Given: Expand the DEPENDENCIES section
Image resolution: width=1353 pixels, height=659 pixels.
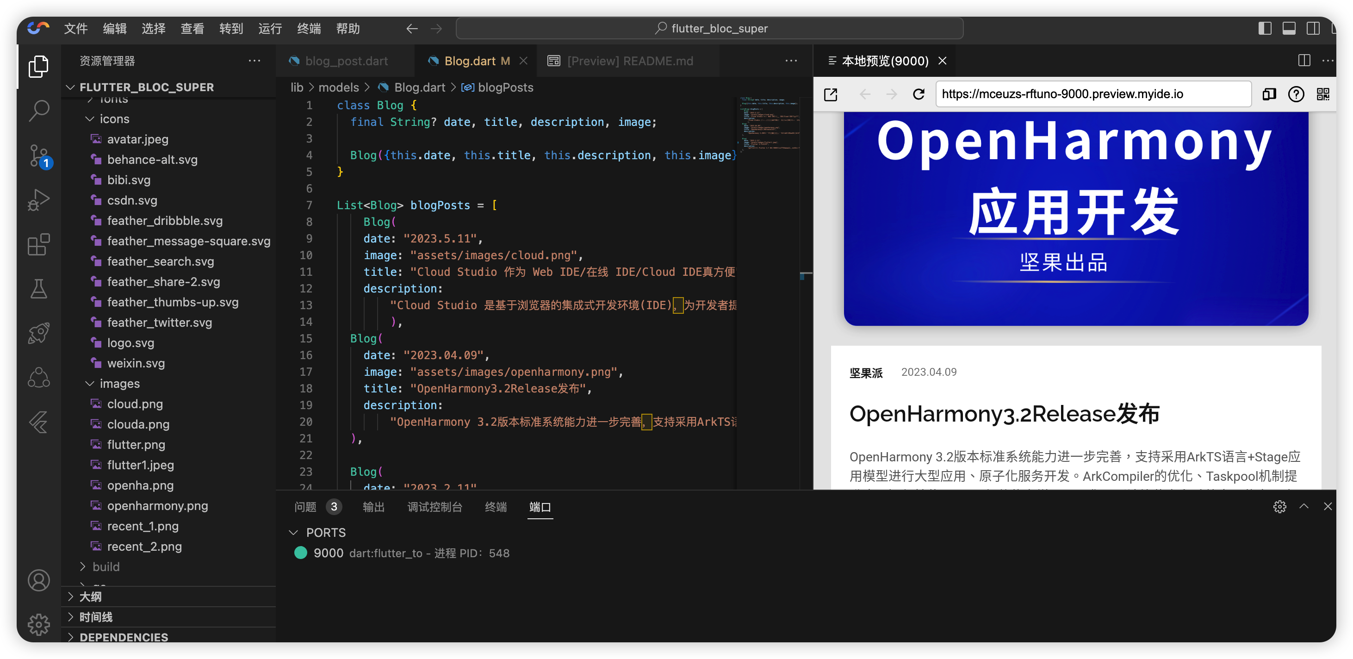Looking at the screenshot, I should [124, 637].
